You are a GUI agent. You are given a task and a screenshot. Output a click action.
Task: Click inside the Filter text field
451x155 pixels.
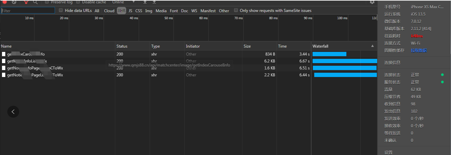pyautogui.click(x=27, y=11)
